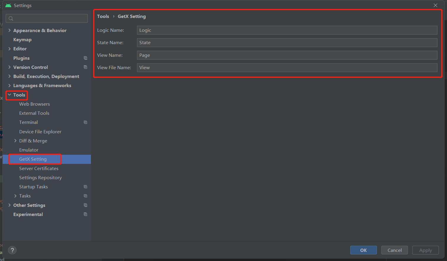Click the Tools breadcrumb link
Screen dimensions: 447x261
pyautogui.click(x=103, y=16)
